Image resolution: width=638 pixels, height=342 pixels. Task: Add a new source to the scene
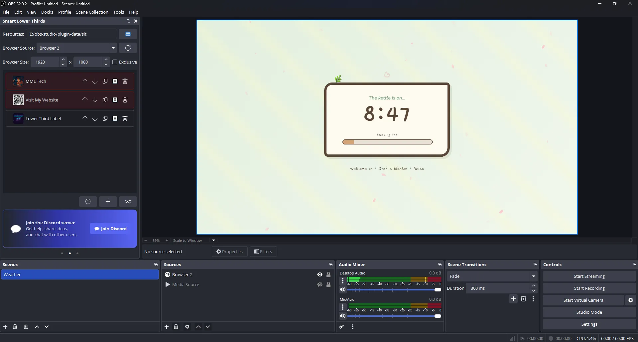[166, 327]
